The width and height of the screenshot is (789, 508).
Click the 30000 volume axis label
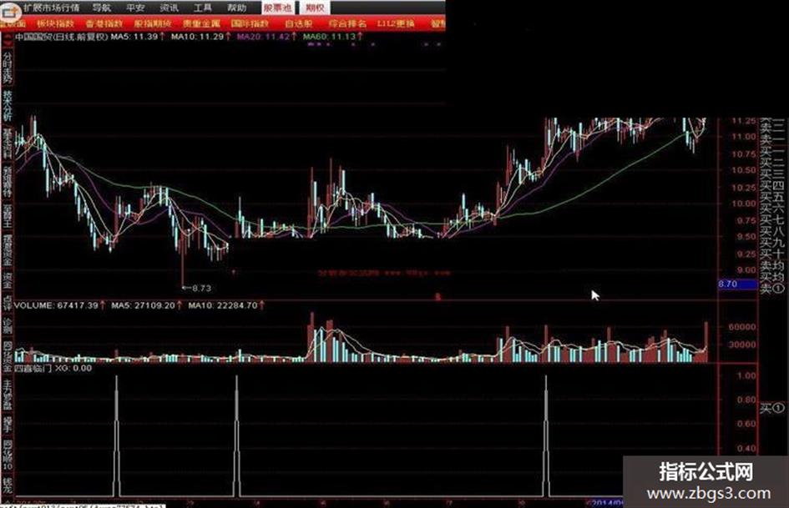741,345
